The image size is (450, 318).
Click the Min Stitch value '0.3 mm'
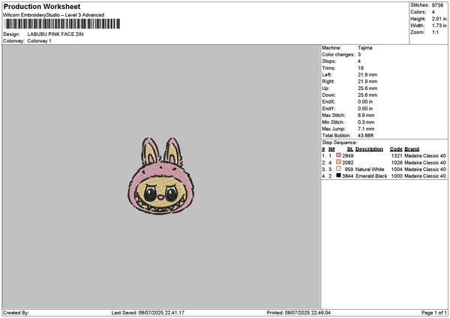[x=366, y=122]
